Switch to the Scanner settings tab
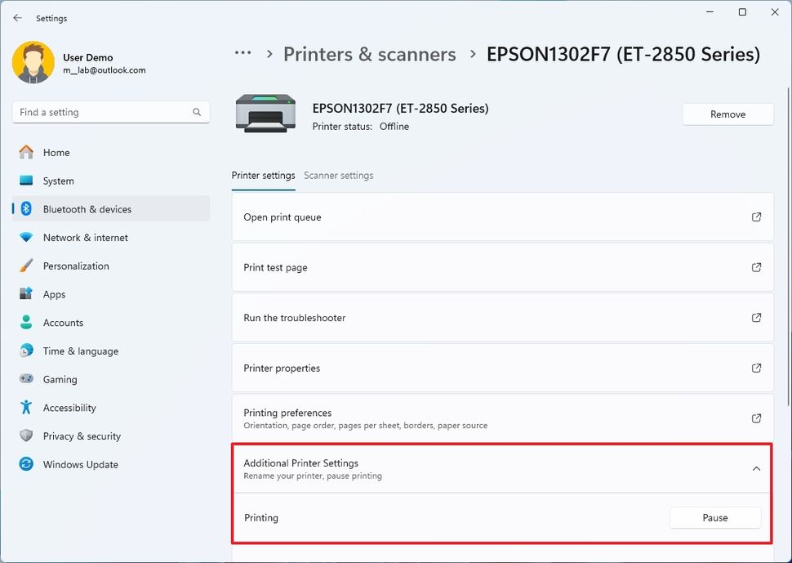This screenshot has height=563, width=792. pos(339,175)
